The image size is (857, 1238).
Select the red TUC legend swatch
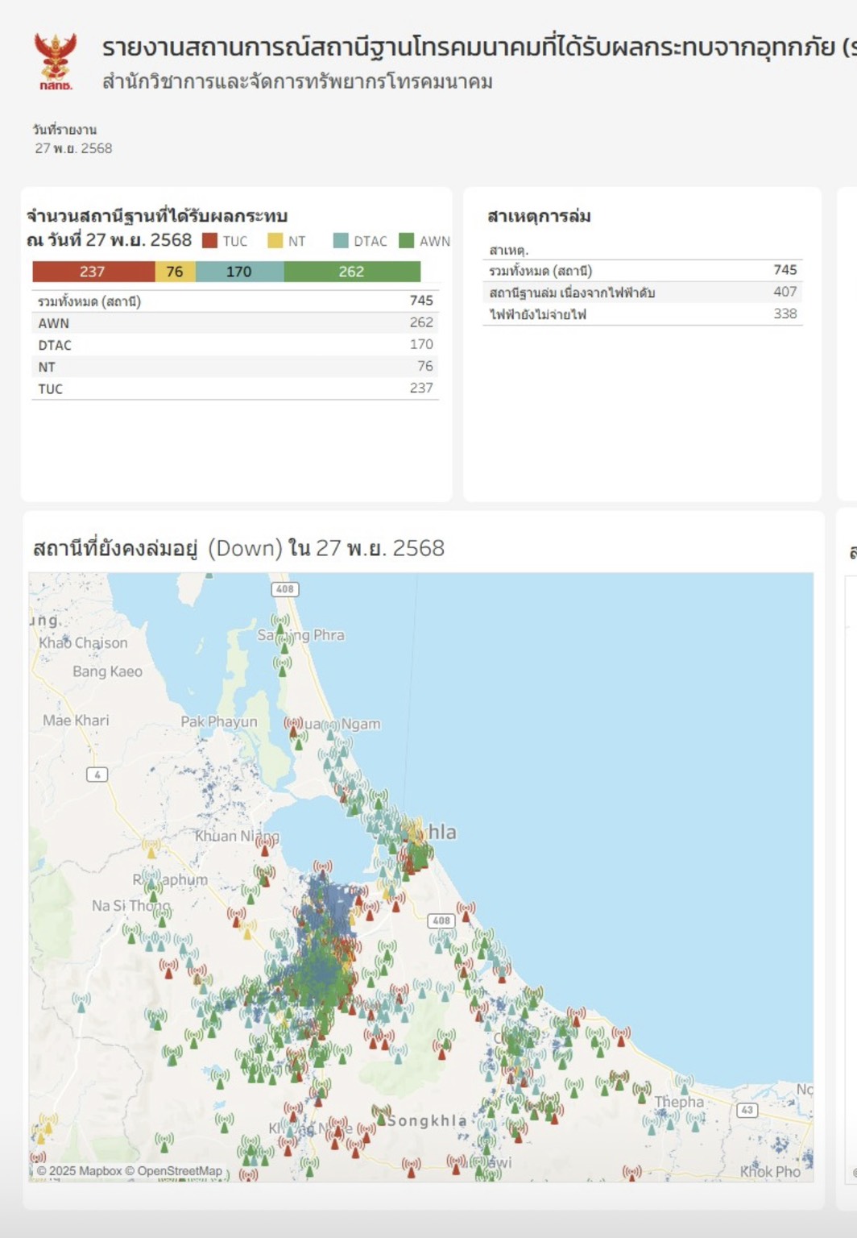pos(210,240)
